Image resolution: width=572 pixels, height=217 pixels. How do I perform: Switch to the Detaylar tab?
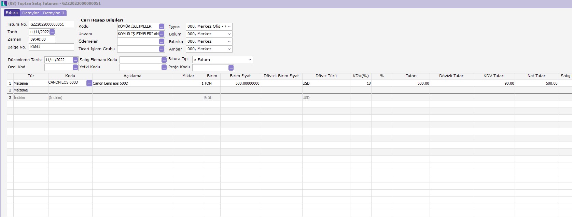pos(30,13)
